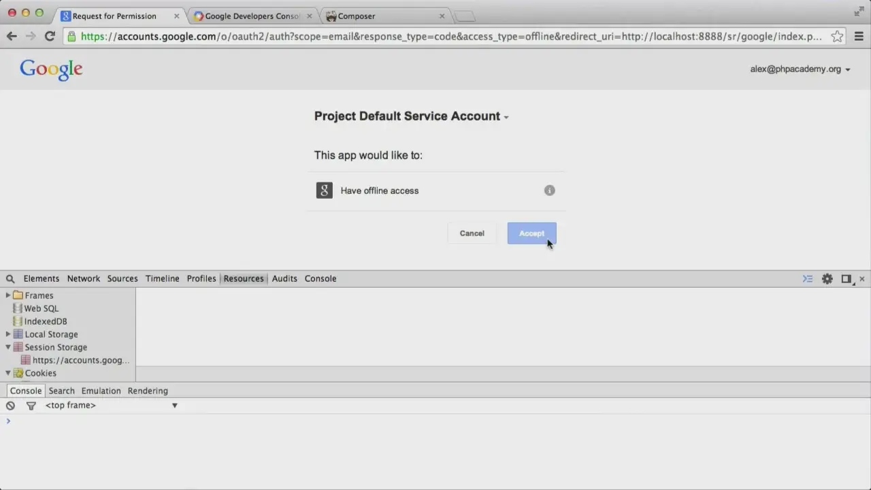Expand the Frames tree node
The width and height of the screenshot is (871, 490).
(x=8, y=295)
